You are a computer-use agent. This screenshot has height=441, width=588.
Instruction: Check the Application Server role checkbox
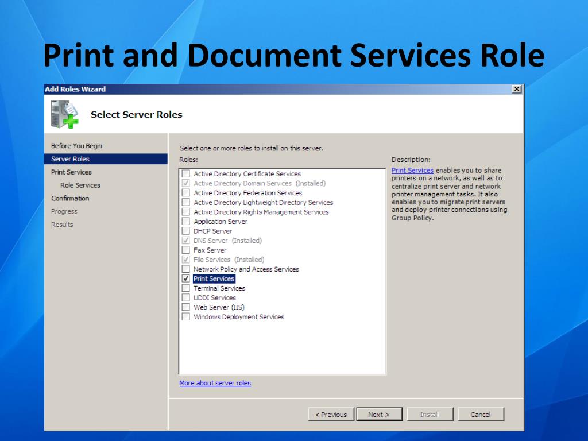click(185, 221)
